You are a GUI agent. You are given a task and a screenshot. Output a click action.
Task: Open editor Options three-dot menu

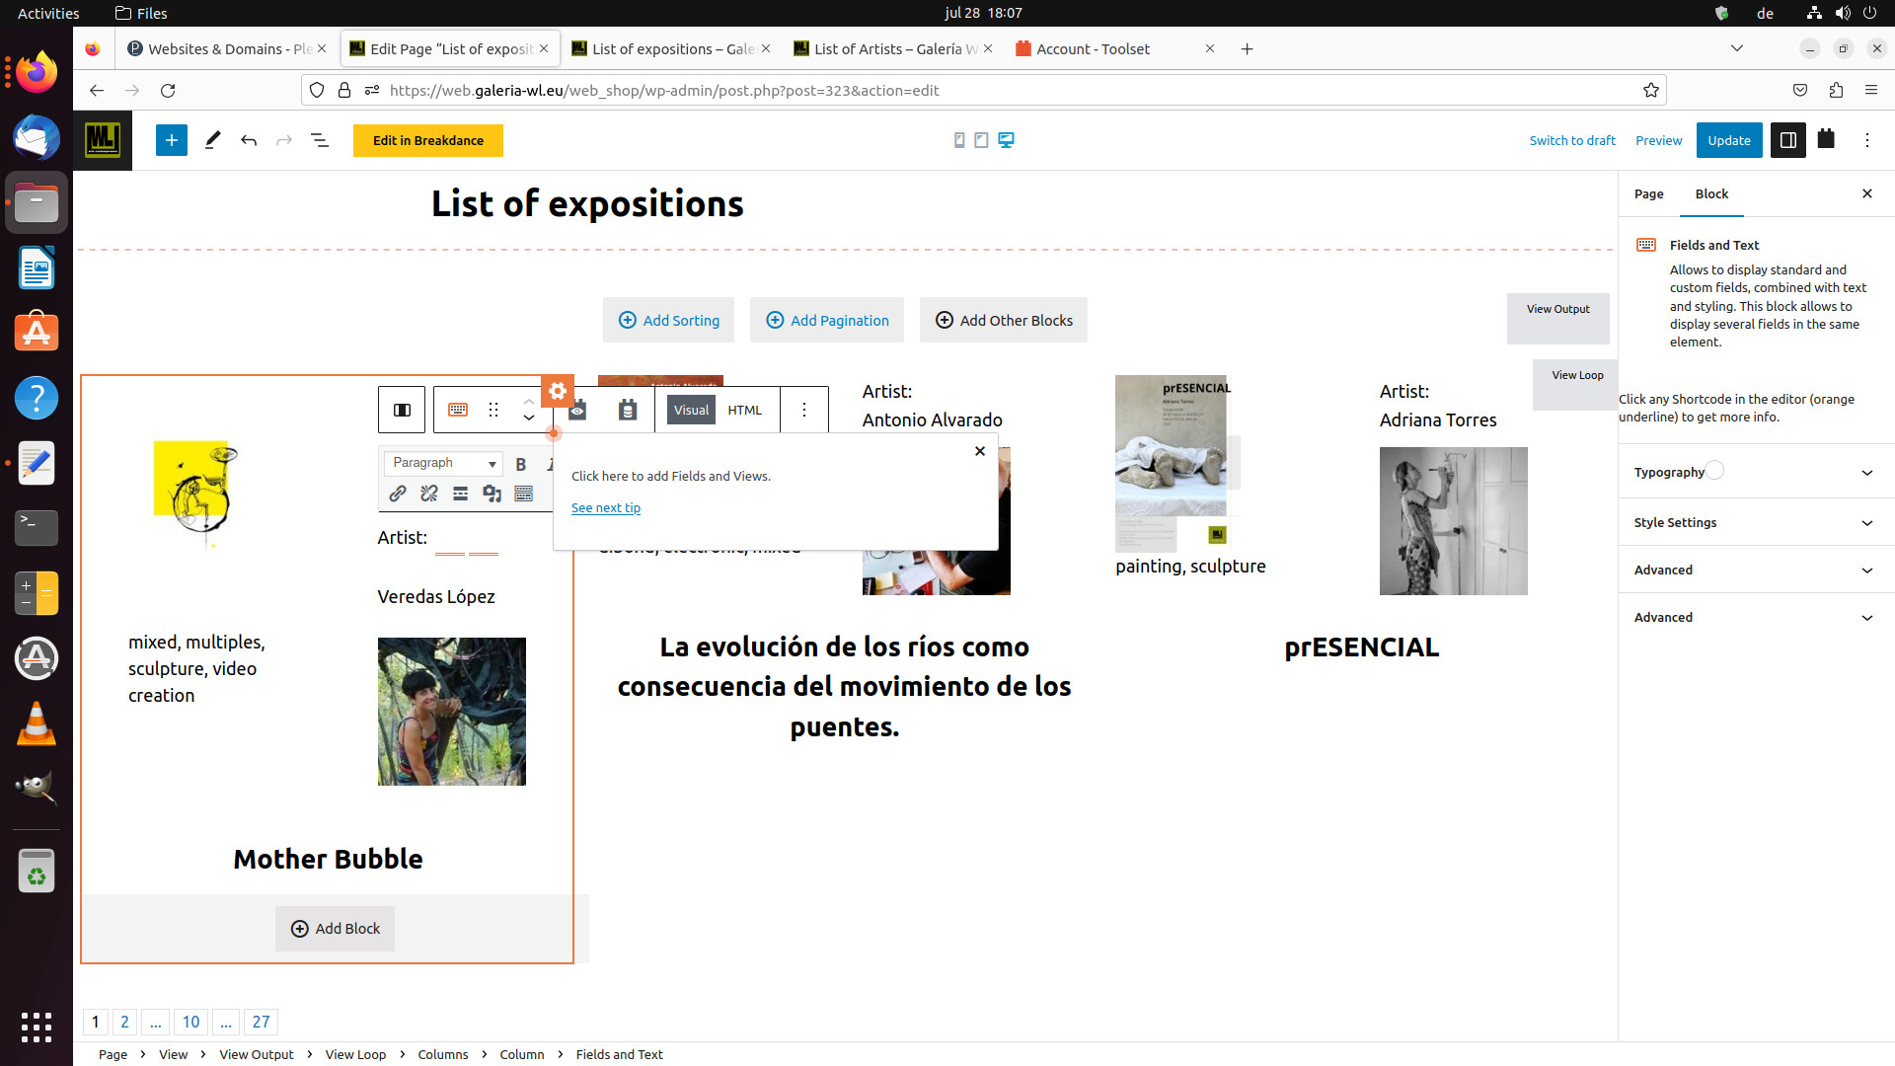1866,140
